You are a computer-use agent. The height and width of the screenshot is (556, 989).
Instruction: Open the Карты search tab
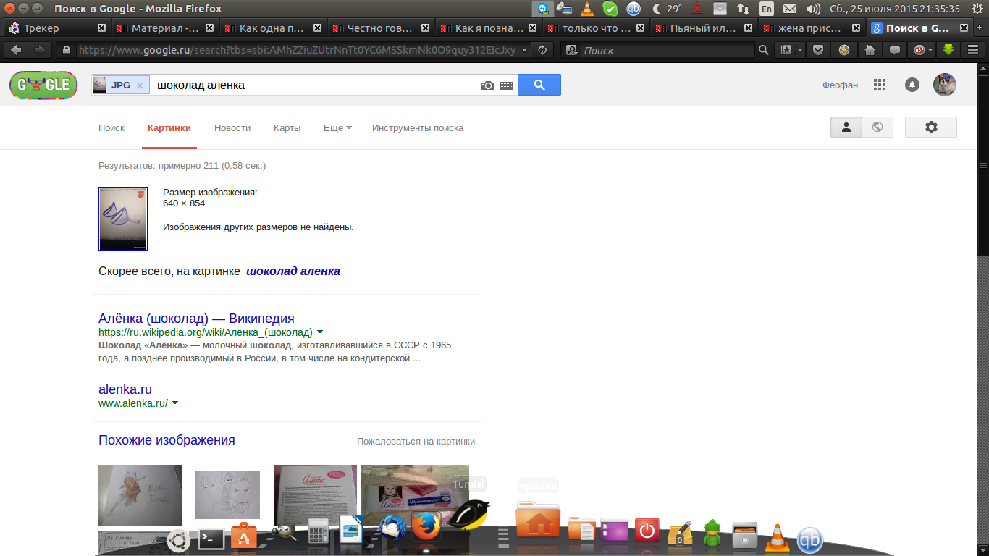pyautogui.click(x=287, y=127)
